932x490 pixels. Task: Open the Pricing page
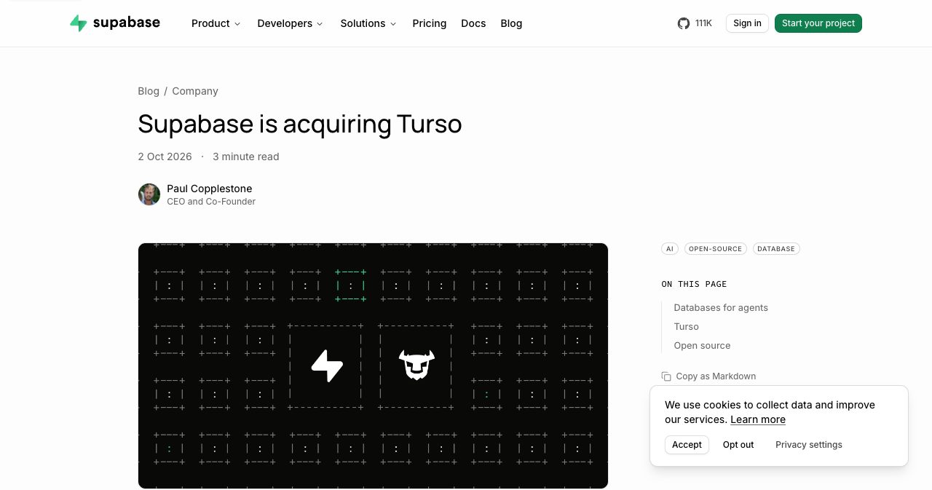(x=430, y=23)
